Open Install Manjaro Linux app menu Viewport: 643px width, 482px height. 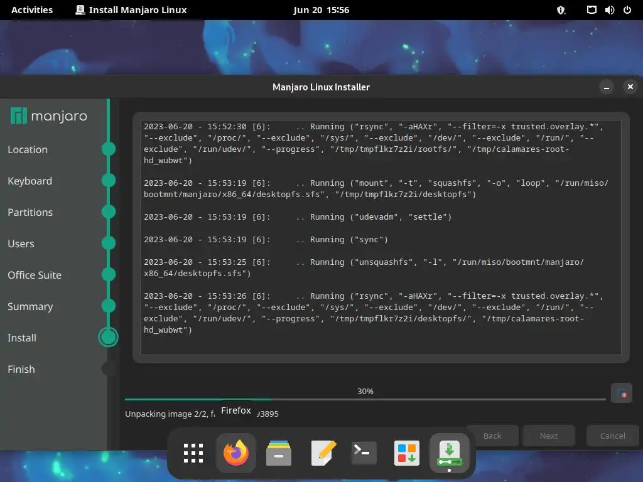[131, 10]
